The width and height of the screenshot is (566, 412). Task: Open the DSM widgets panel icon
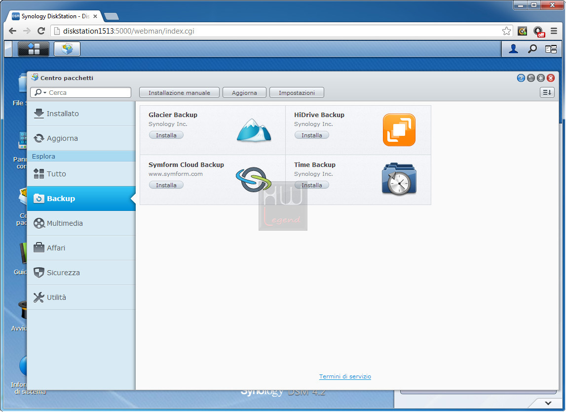tap(551, 49)
